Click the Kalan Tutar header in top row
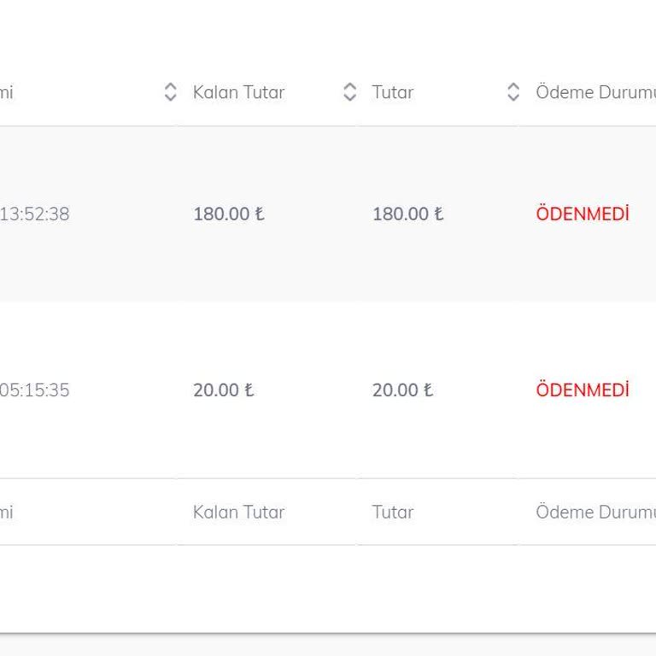Screen dimensions: 656x656 (x=238, y=92)
